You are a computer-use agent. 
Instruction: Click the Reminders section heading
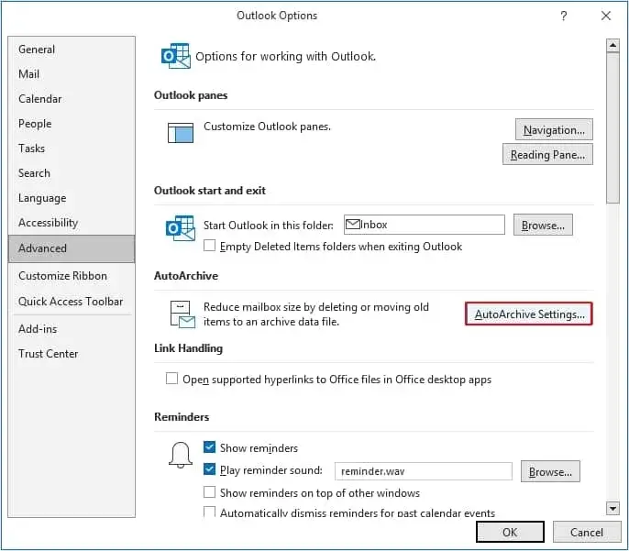coord(182,417)
